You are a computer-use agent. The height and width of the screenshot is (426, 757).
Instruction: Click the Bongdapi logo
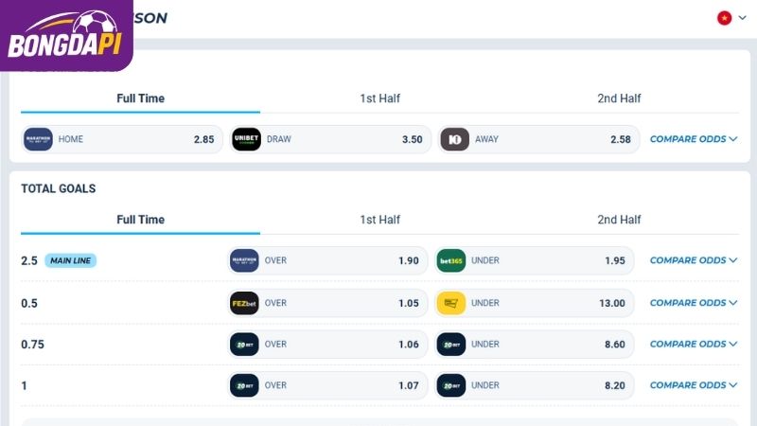(65, 35)
